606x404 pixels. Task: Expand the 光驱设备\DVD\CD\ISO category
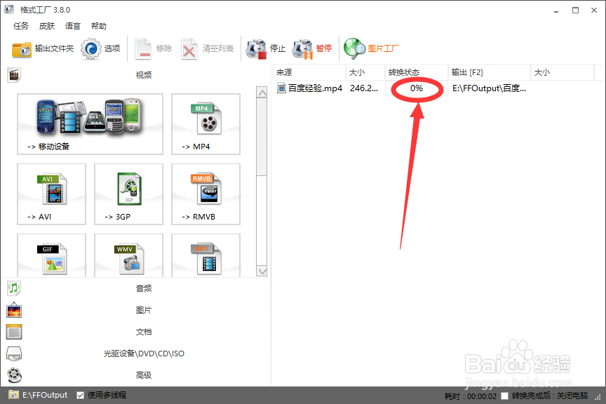(144, 353)
